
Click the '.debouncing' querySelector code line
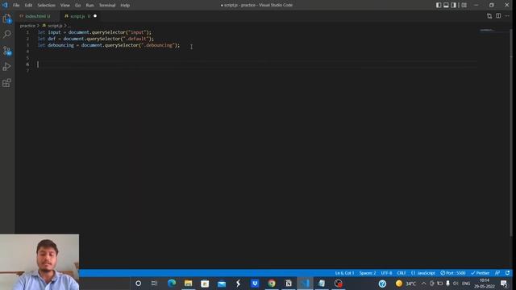(109, 45)
